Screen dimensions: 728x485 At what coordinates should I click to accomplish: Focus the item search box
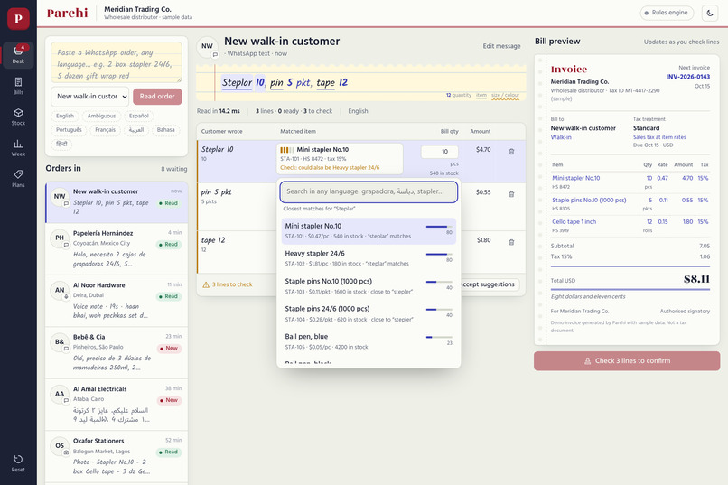[369, 191]
